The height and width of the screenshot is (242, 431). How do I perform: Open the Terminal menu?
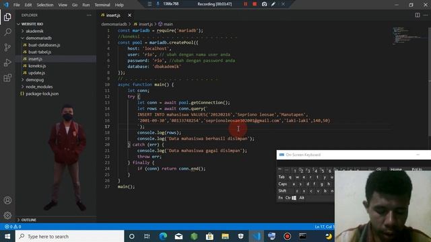pos(102,5)
